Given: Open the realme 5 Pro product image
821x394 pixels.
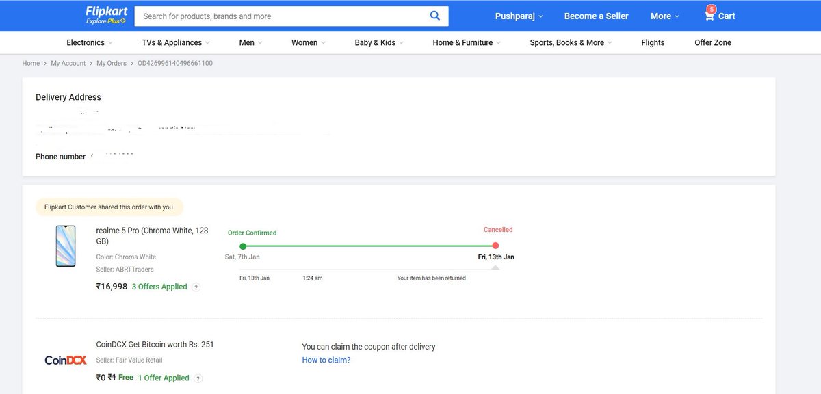Looking at the screenshot, I should (66, 246).
